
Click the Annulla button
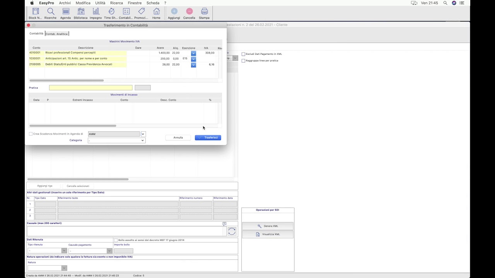click(x=178, y=137)
